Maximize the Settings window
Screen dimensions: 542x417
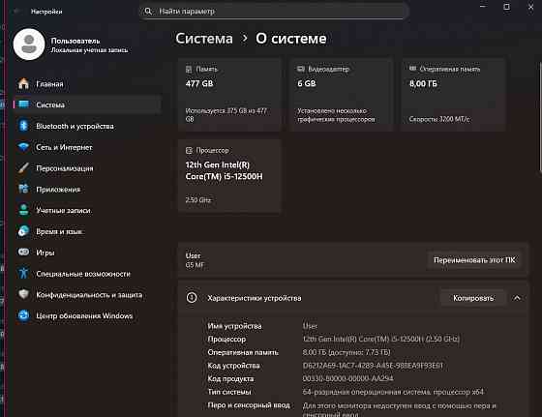[x=506, y=7]
